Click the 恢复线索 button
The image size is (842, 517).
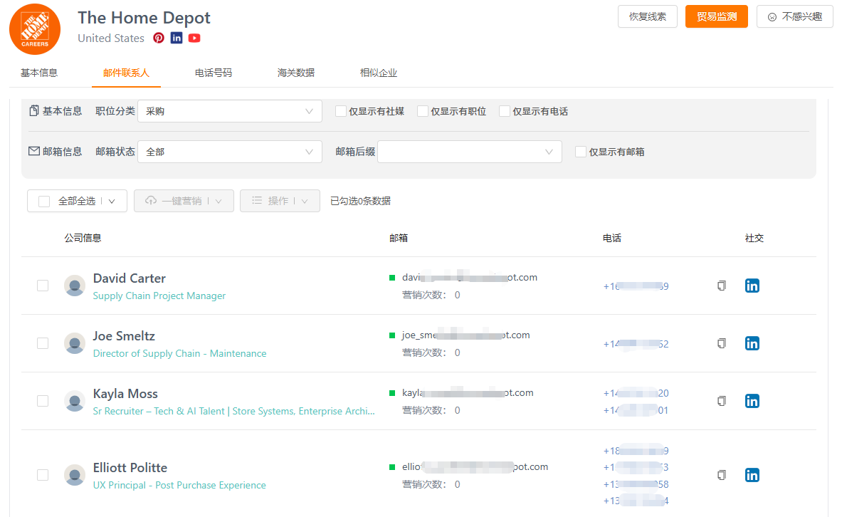(648, 16)
